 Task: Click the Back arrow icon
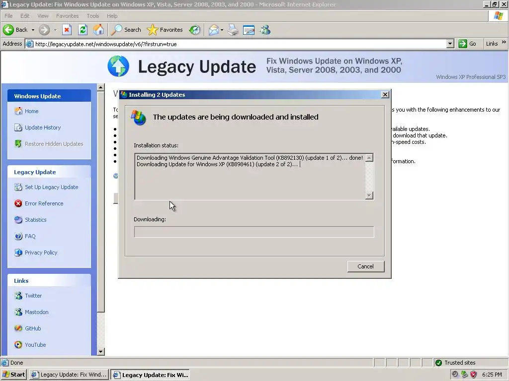tap(8, 30)
